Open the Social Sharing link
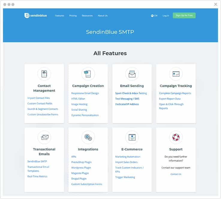Viewport: 221px width, 199px height. pyautogui.click(x=79, y=110)
